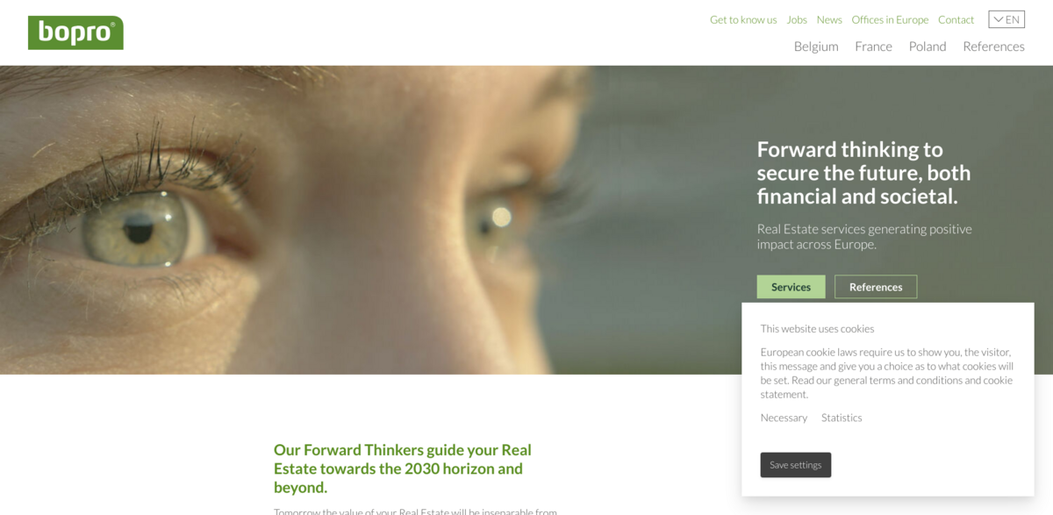Viewport: 1053px width, 515px height.
Task: Open the Get to know us page
Action: (x=743, y=19)
